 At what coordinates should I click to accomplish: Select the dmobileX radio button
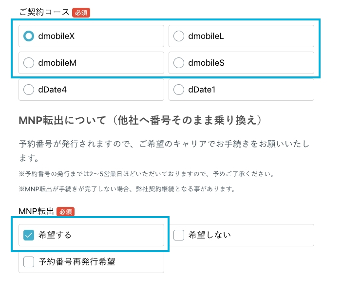[29, 36]
